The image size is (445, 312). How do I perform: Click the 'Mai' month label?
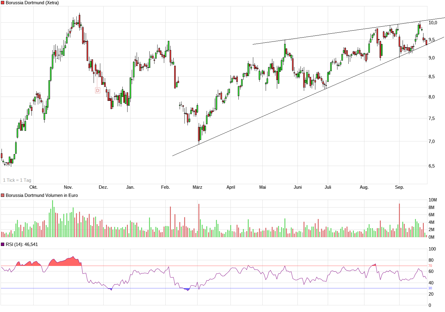[263, 187]
